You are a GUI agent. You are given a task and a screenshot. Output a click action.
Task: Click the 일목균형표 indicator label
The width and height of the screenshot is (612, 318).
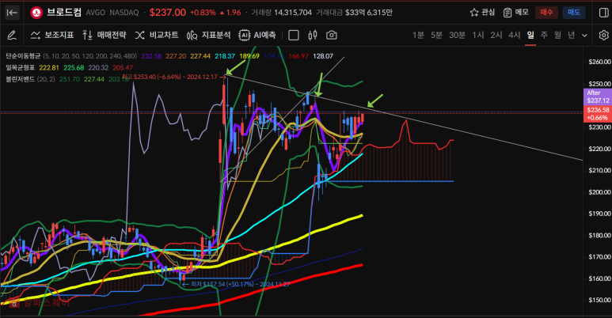click(x=21, y=67)
